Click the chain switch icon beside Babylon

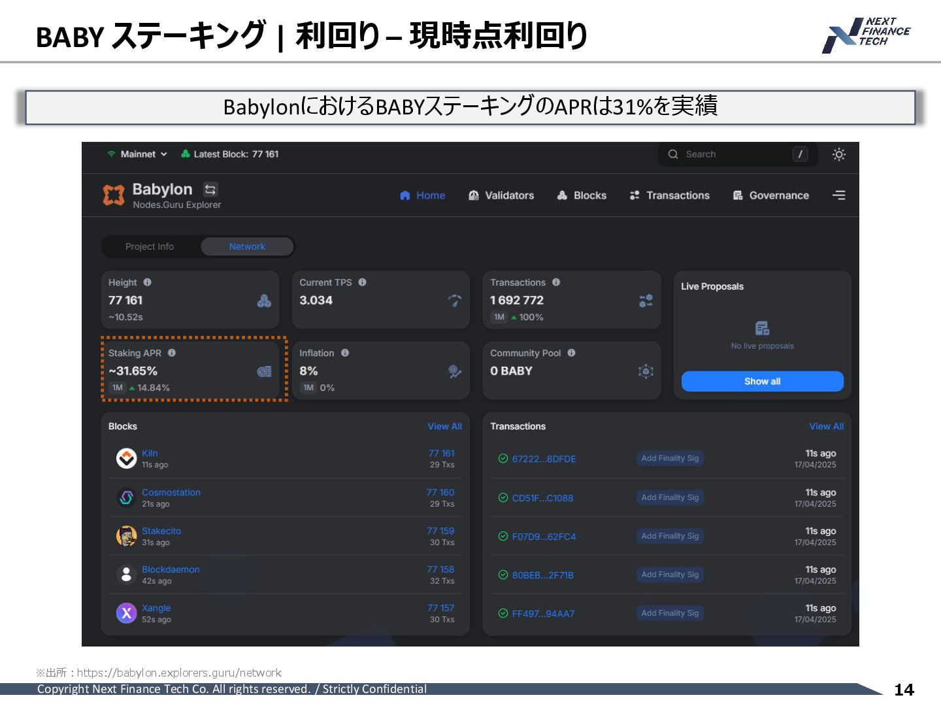point(210,190)
